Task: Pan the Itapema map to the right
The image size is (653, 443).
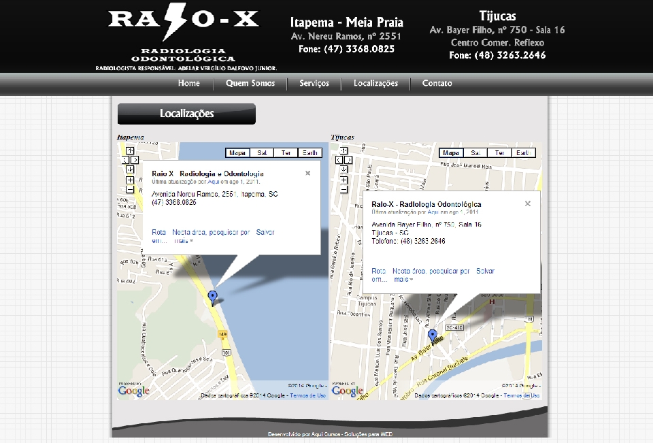Action: click(x=135, y=160)
